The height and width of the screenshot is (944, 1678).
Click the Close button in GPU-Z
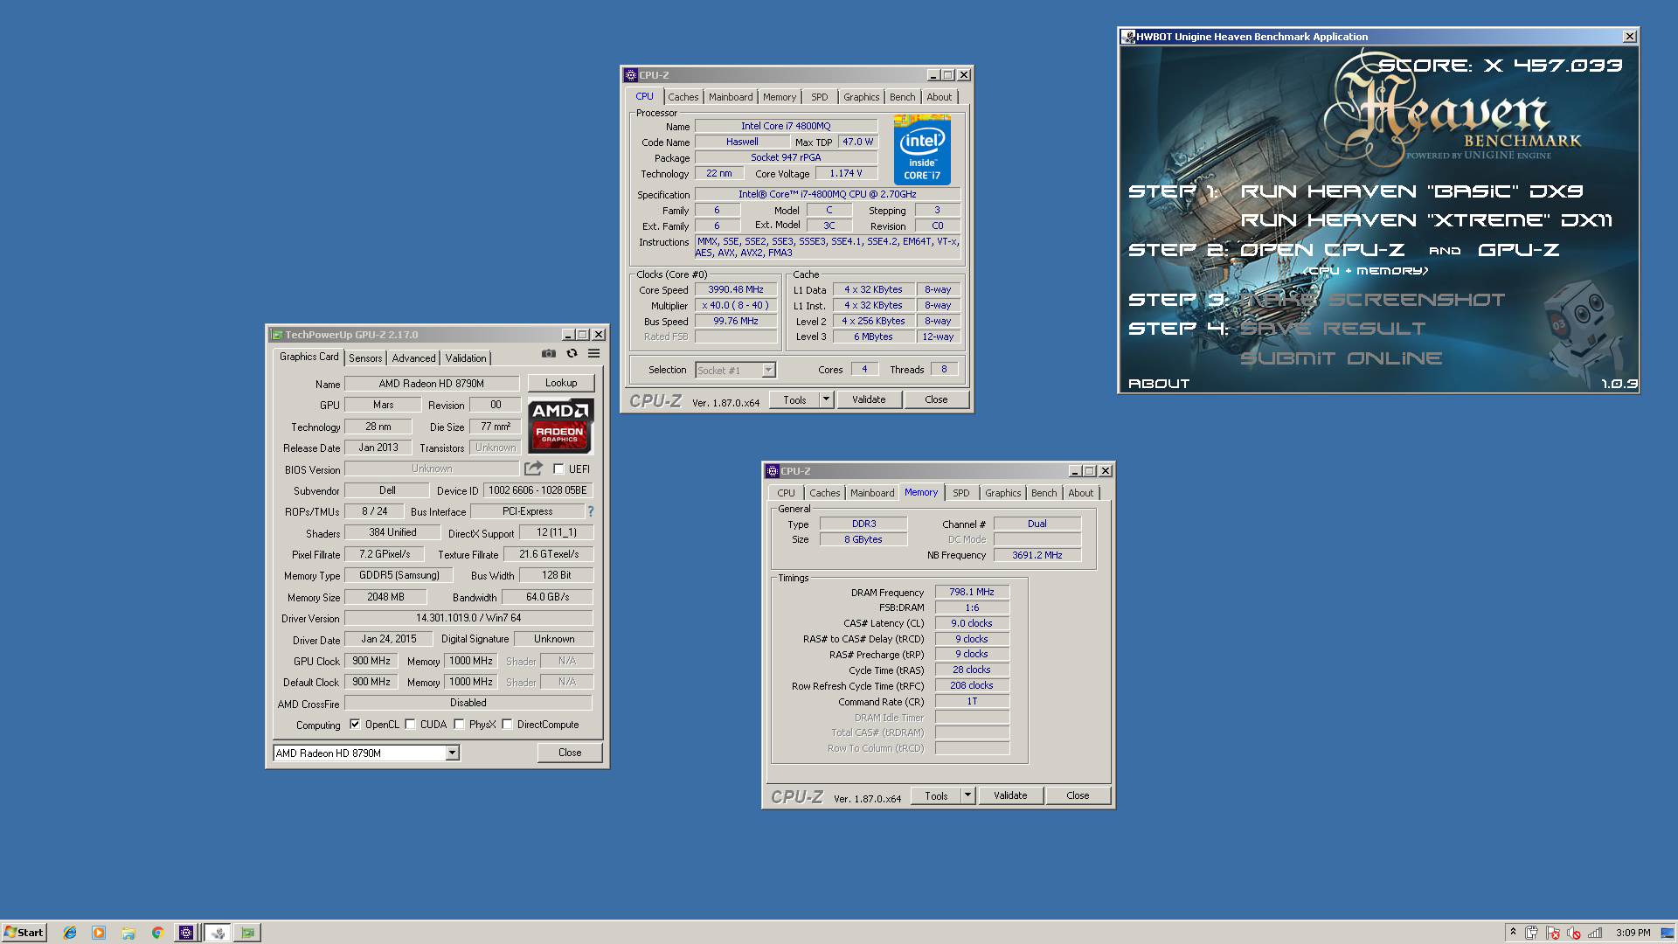tap(570, 753)
